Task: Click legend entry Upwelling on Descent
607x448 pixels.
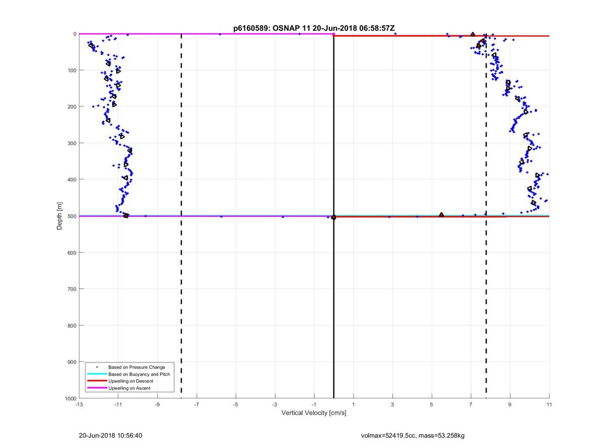Action: [x=131, y=381]
